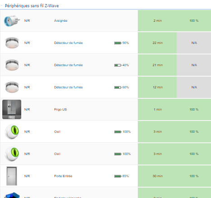Click the 30 min cell for Porte Entrée
Viewport: 211px width, 198px height.
pyautogui.click(x=157, y=176)
